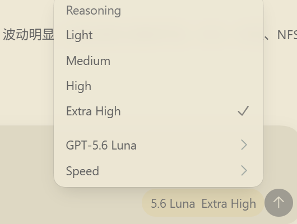Open the Speed submenu entry
Image resolution: width=297 pixels, height=224 pixels.
[x=159, y=171]
